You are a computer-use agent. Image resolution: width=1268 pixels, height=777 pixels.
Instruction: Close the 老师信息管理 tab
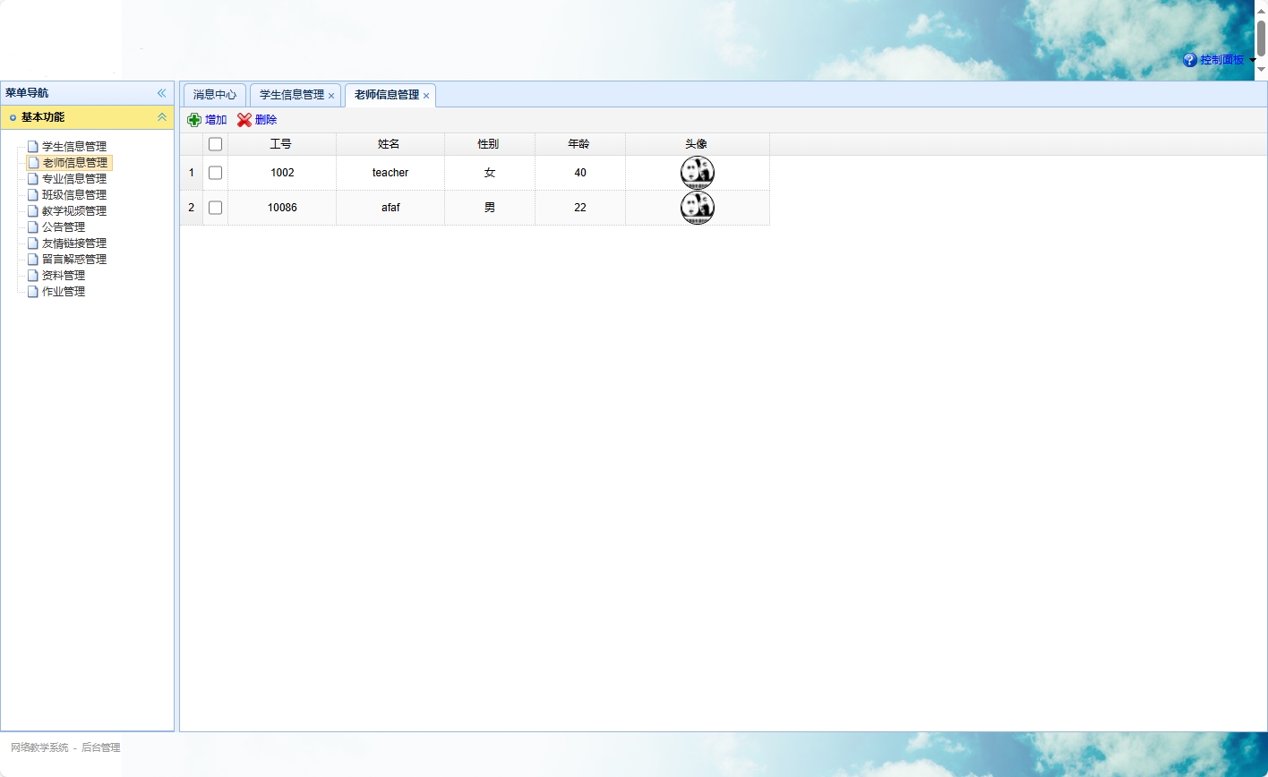[x=426, y=96]
